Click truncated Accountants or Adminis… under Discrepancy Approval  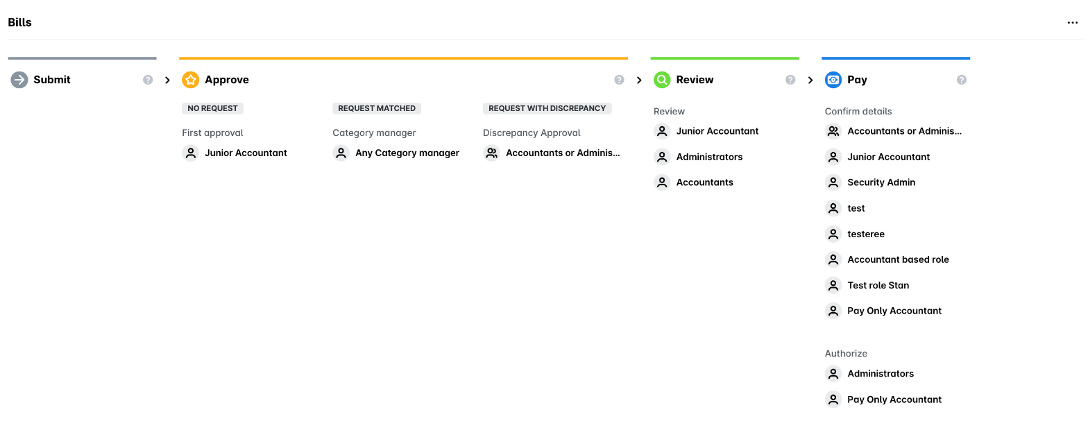click(563, 153)
